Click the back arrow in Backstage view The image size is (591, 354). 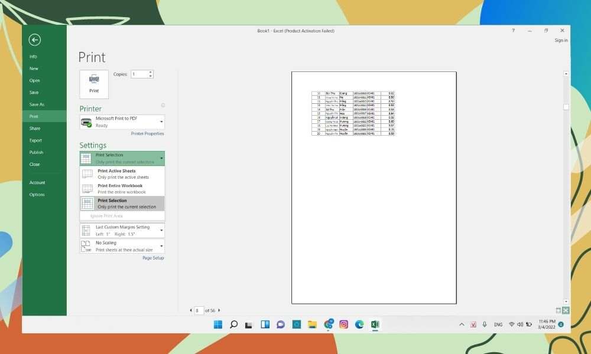(34, 40)
